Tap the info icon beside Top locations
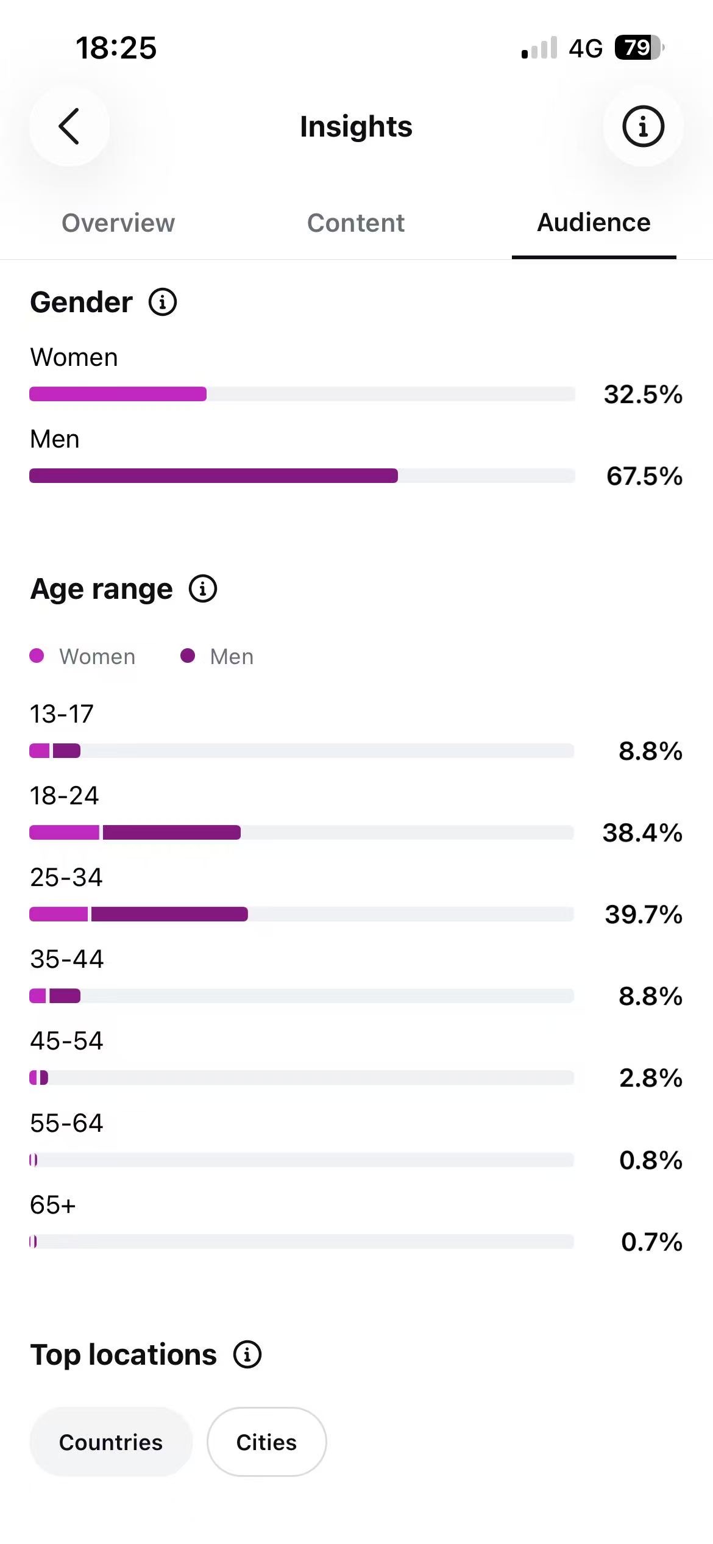Viewport: 713px width, 1544px height. click(247, 1354)
